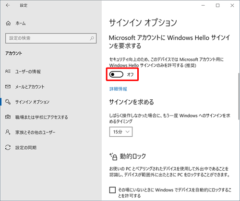The image size is (240, 201).
Task: Click the 家族とその他のユーザー person icon
Action: pyautogui.click(x=8, y=132)
